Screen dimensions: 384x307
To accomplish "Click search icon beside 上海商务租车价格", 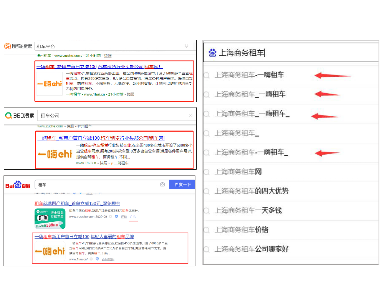I will (x=207, y=230).
